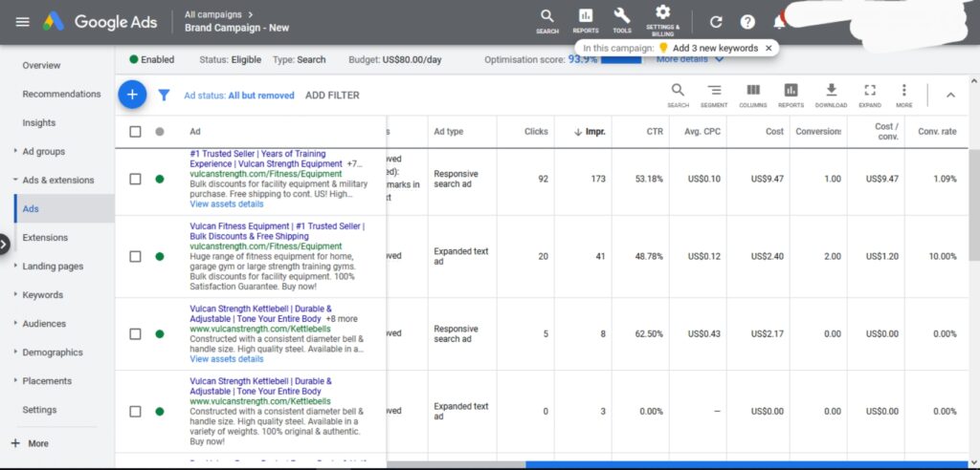Screen dimensions: 980x470
Task: Check the box for #1 Trusted Seller ad
Action: pyautogui.click(x=135, y=180)
